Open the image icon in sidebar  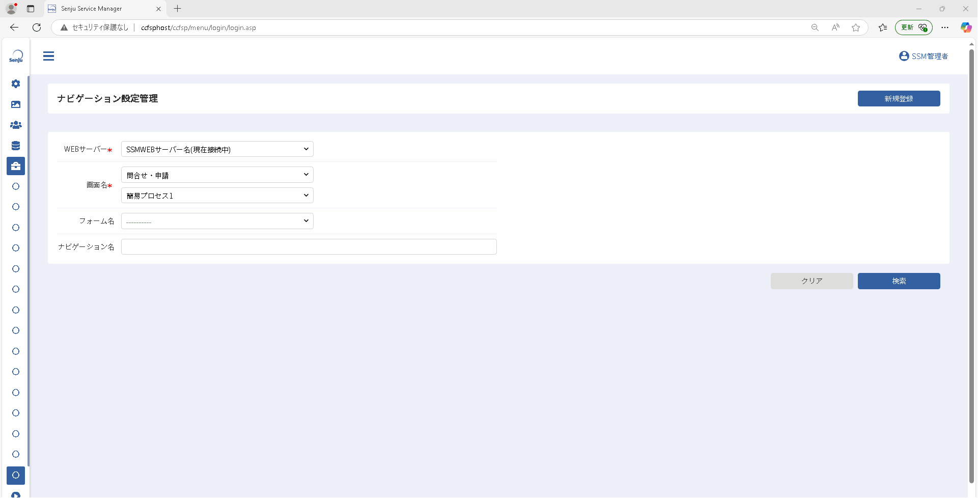pos(16,104)
